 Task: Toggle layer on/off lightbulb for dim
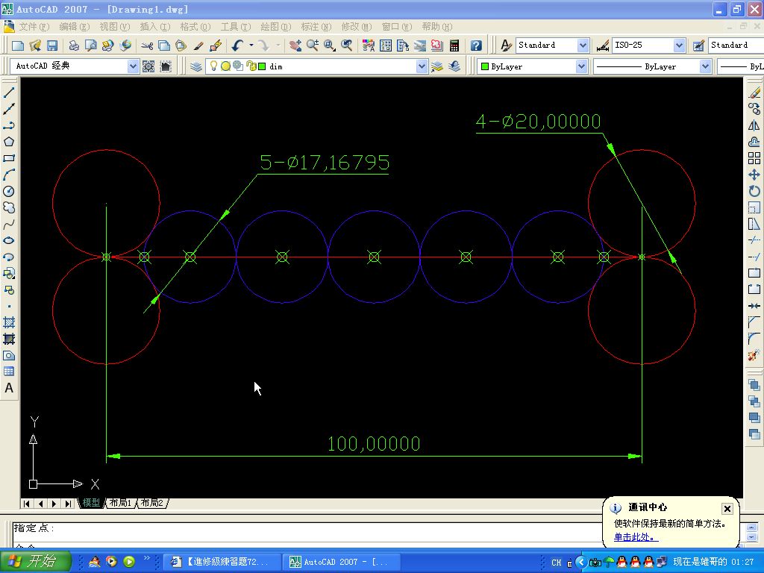[213, 66]
